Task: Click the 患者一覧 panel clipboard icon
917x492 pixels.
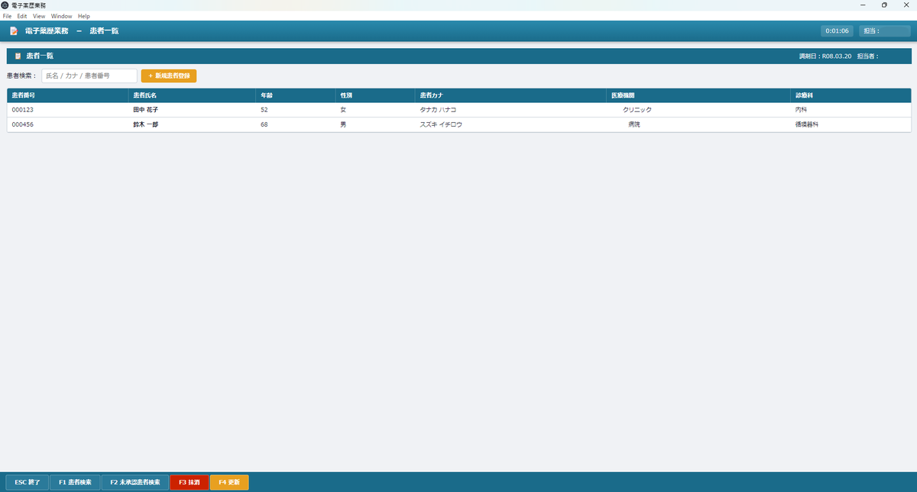Action: [18, 56]
